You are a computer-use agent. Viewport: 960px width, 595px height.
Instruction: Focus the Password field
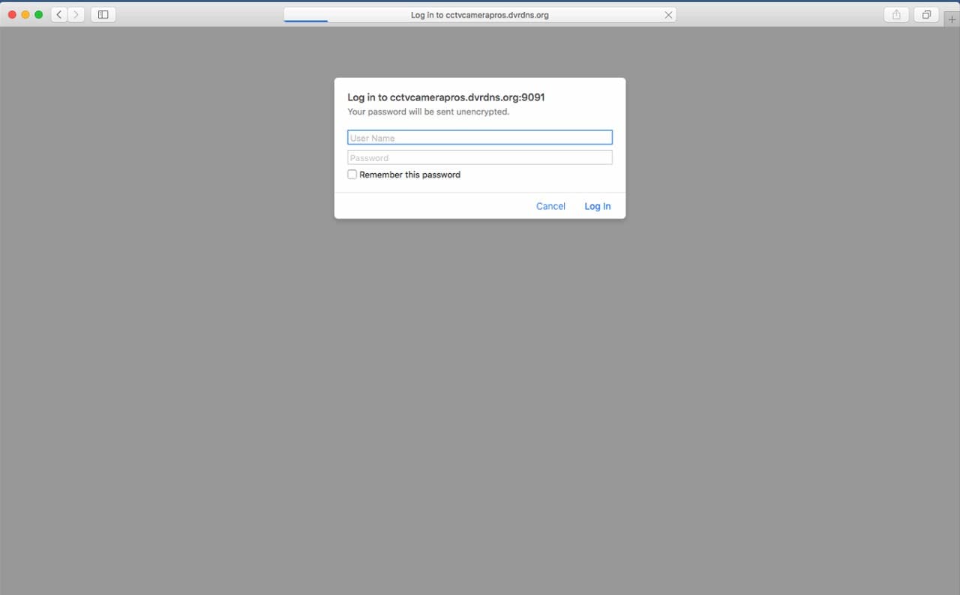(480, 157)
